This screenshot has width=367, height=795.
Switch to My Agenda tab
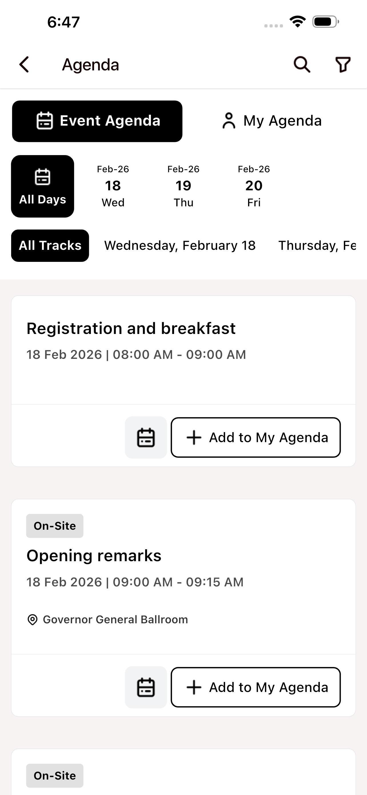pyautogui.click(x=272, y=121)
